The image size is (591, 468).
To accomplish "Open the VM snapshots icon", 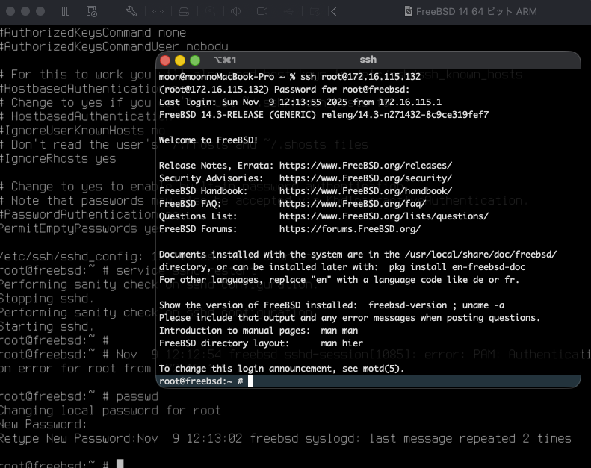I will (x=91, y=12).
